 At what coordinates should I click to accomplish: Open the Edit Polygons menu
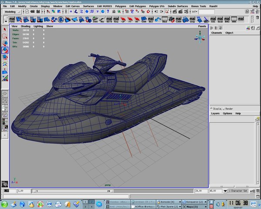(x=137, y=6)
